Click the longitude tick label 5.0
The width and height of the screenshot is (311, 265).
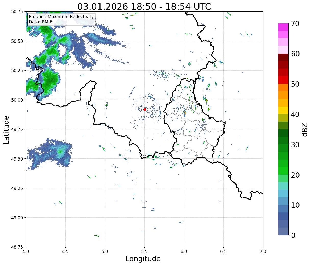pos(105,251)
